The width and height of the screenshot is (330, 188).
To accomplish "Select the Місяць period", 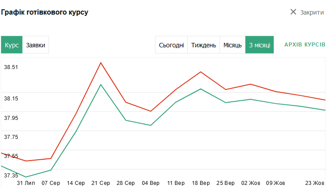I will coord(232,45).
